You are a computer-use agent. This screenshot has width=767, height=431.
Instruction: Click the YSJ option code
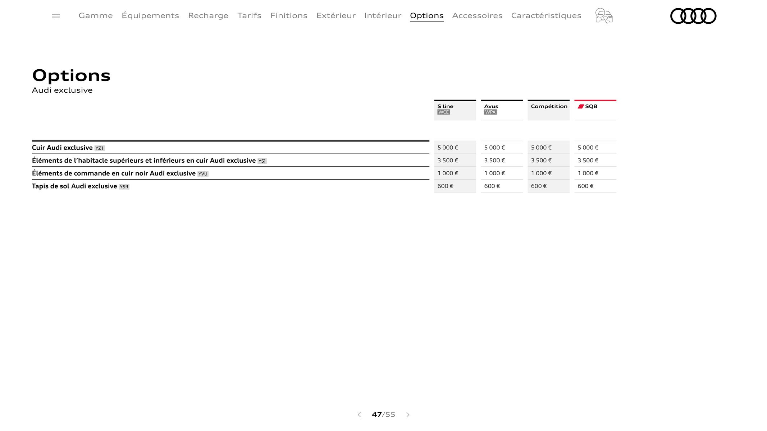click(x=262, y=161)
